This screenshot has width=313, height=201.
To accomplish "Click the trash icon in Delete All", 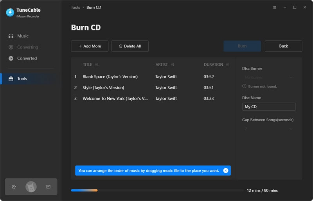I will click(121, 46).
